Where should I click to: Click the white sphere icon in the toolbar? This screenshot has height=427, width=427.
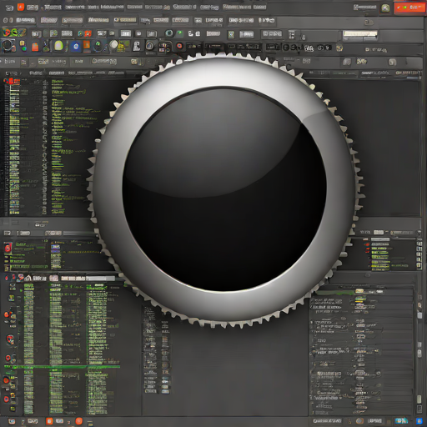(x=113, y=45)
